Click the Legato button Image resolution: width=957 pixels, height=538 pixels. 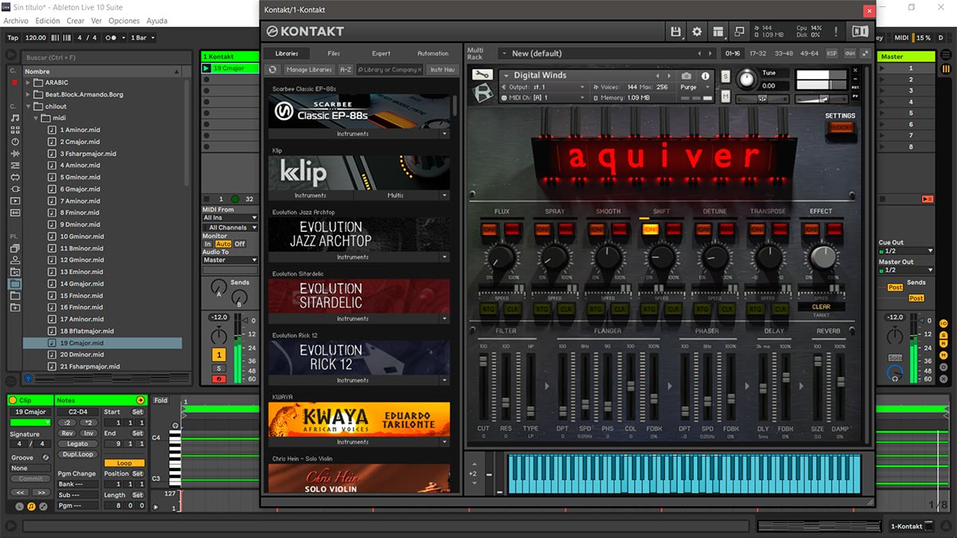pos(77,444)
